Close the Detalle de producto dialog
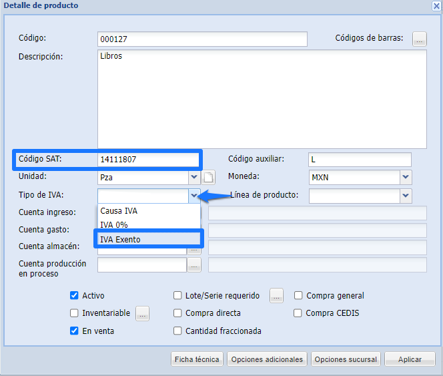 [x=436, y=5]
